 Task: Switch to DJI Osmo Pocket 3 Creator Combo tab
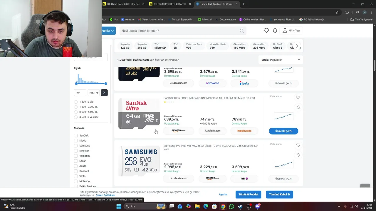123,4
